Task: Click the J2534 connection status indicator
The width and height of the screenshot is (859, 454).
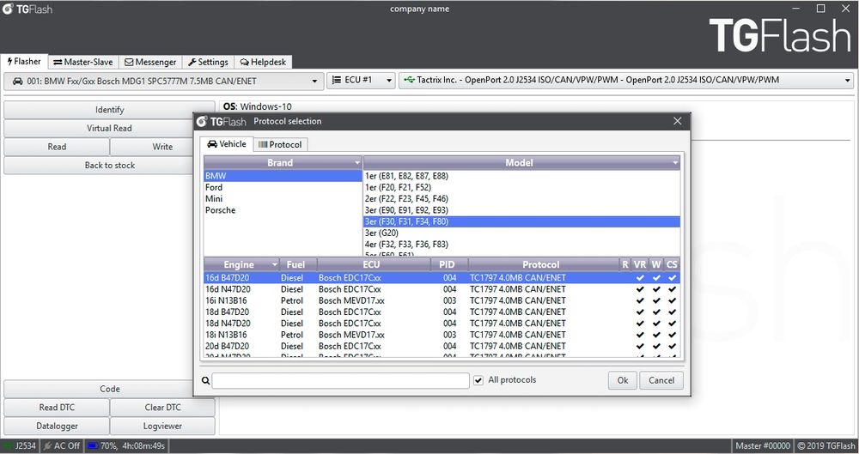Action: click(x=19, y=446)
